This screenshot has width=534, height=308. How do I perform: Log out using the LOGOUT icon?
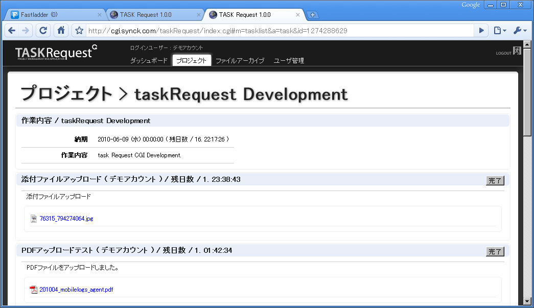[x=508, y=52]
